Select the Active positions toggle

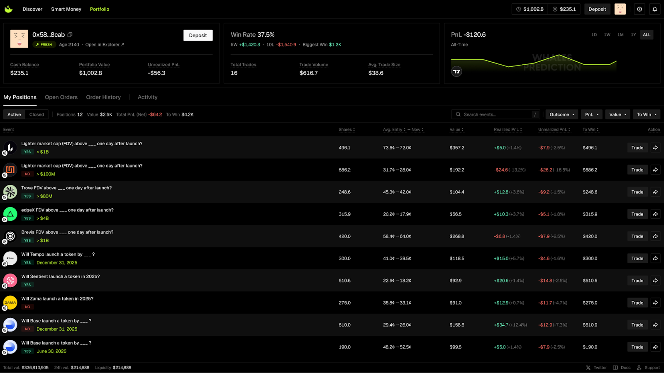coord(14,114)
